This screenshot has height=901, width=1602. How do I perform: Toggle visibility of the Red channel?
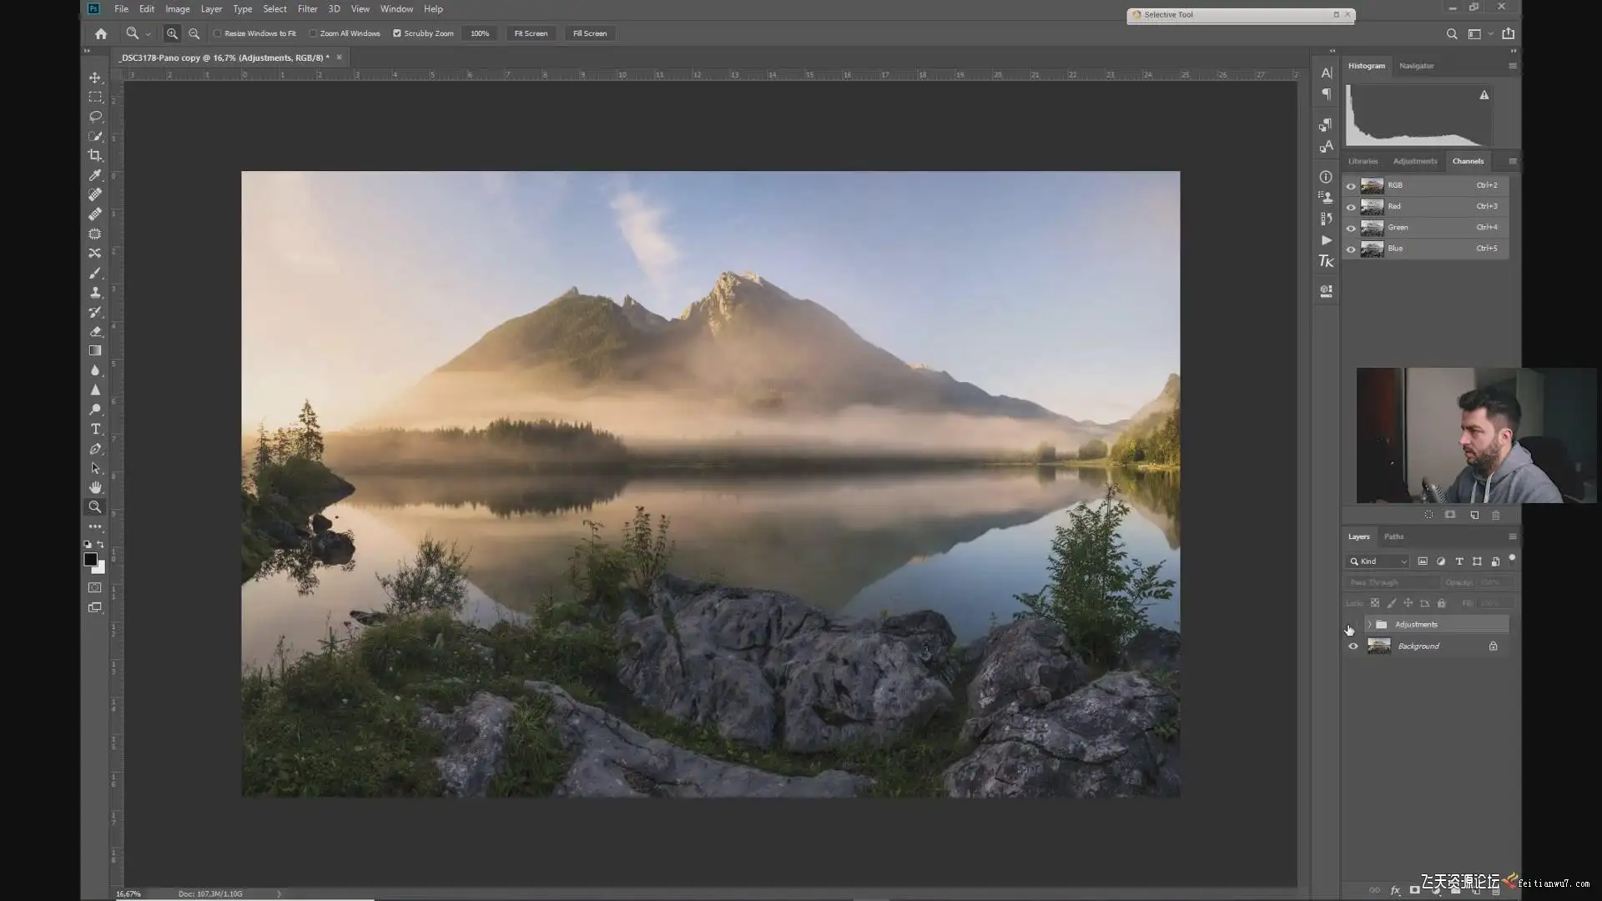pos(1351,207)
